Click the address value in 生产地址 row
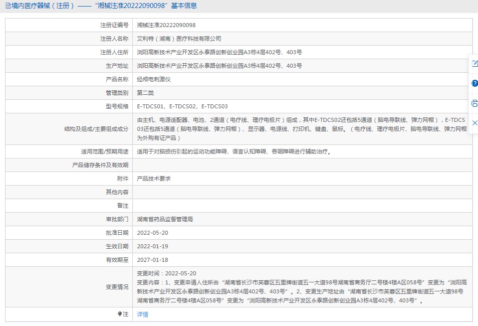478x326 pixels. coord(219,66)
